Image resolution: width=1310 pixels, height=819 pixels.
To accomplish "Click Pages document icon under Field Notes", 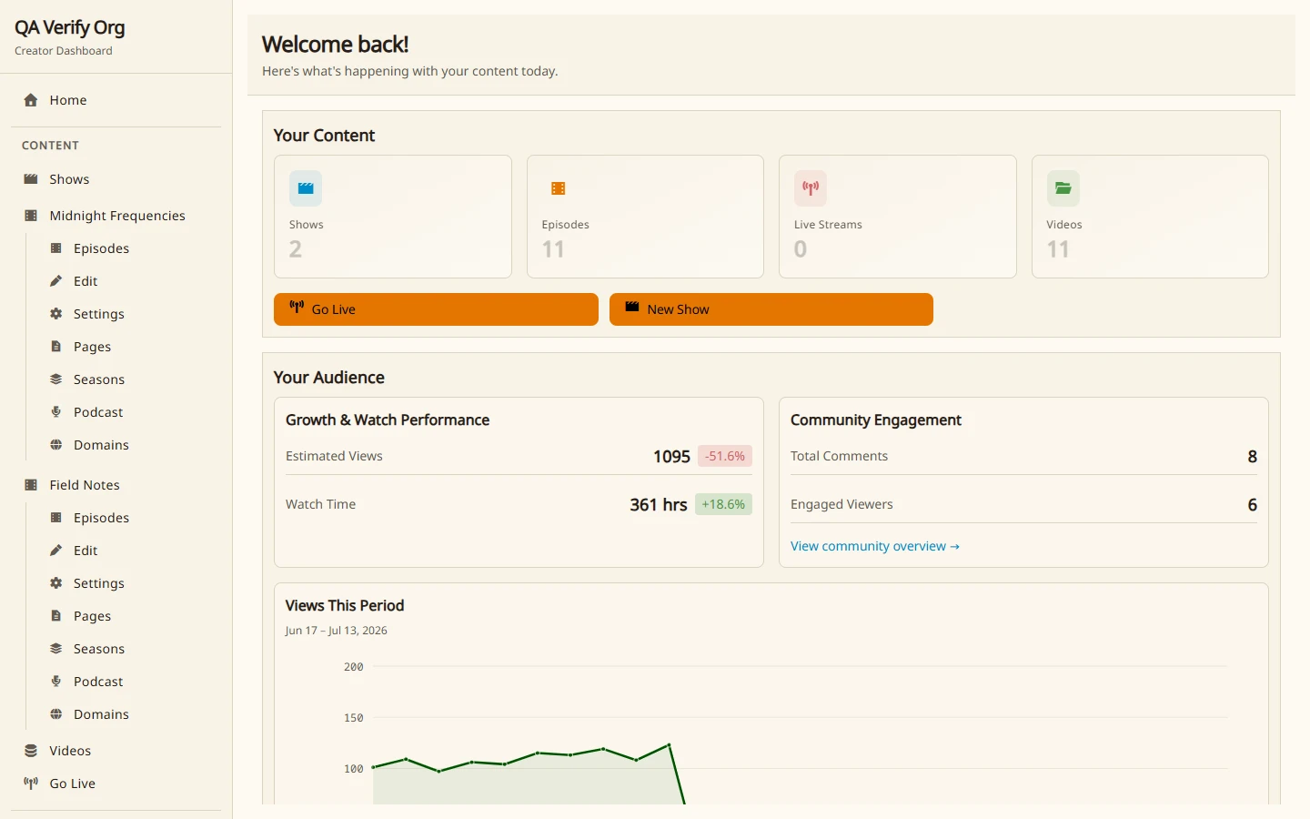I will coord(56,616).
